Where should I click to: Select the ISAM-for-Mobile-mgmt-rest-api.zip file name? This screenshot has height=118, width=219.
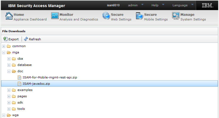(50, 77)
